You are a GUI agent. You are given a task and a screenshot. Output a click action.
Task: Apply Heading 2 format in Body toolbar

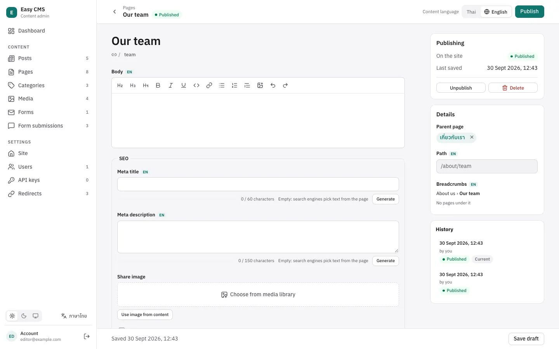tap(120, 85)
